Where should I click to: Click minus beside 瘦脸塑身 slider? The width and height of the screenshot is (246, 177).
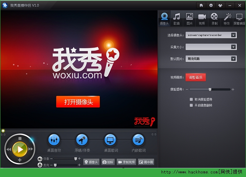[187, 89]
